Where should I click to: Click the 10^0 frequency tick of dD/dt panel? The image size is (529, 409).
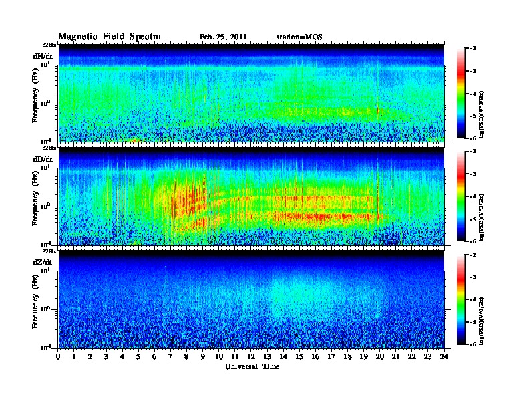(45, 206)
